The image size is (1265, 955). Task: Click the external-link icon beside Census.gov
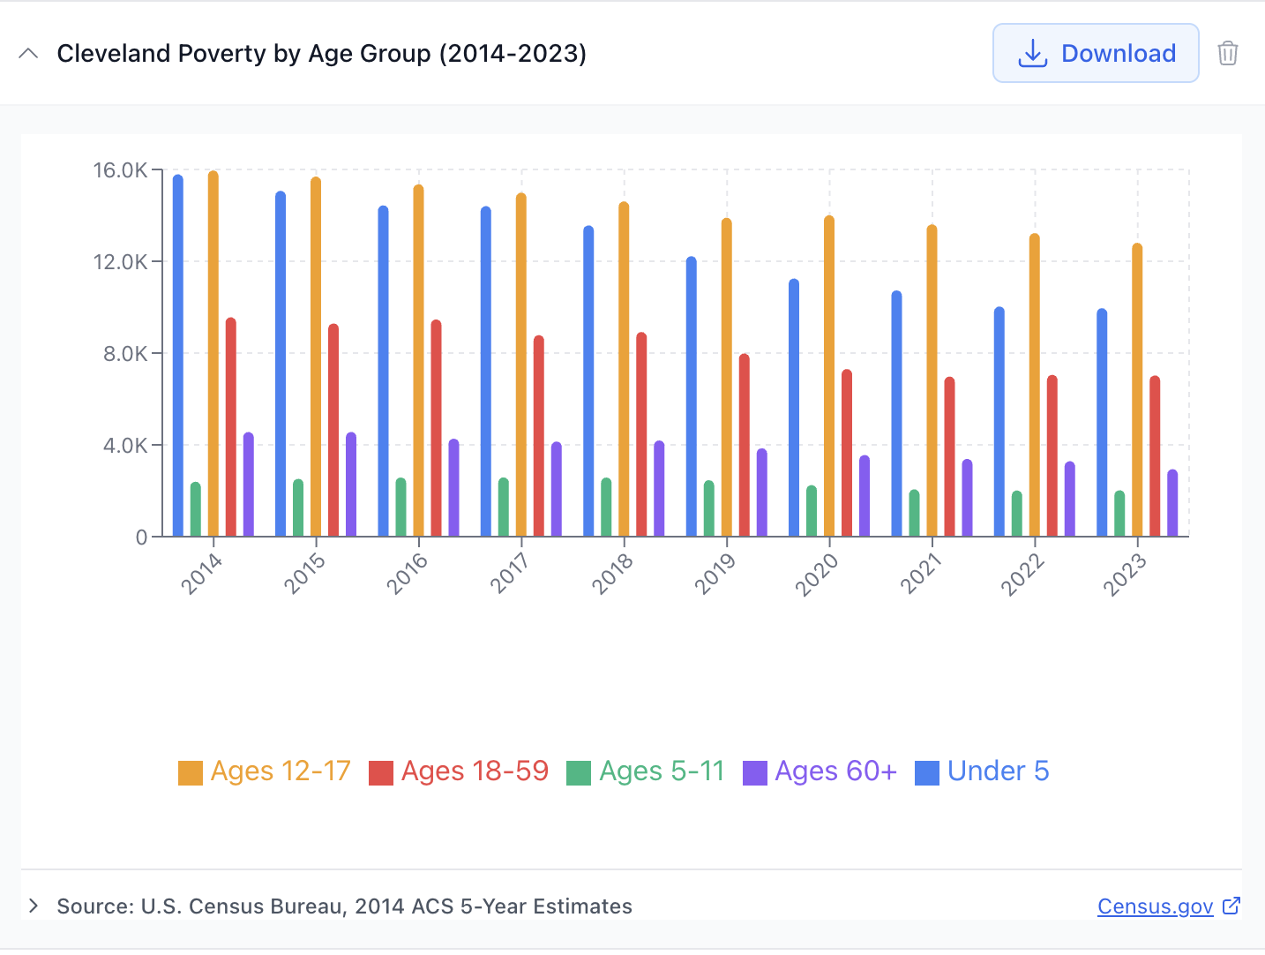(x=1230, y=906)
